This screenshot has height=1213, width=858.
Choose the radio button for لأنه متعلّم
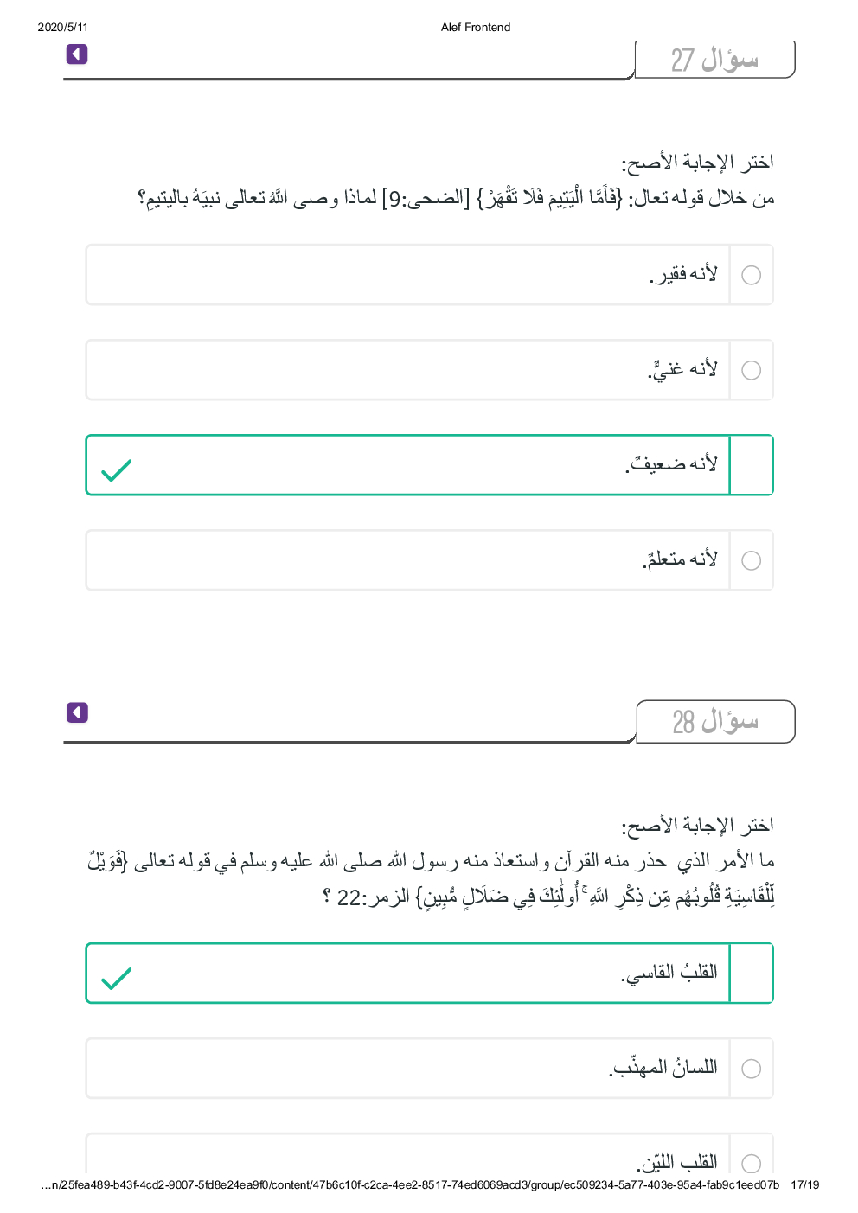pyautogui.click(x=751, y=560)
